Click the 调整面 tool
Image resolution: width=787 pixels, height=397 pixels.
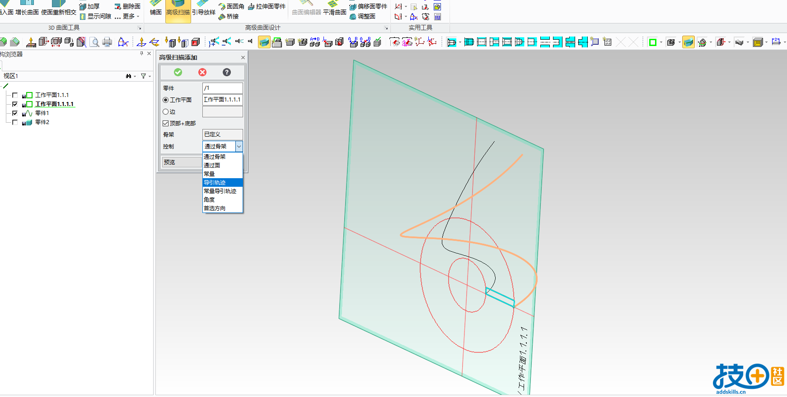pyautogui.click(x=362, y=16)
